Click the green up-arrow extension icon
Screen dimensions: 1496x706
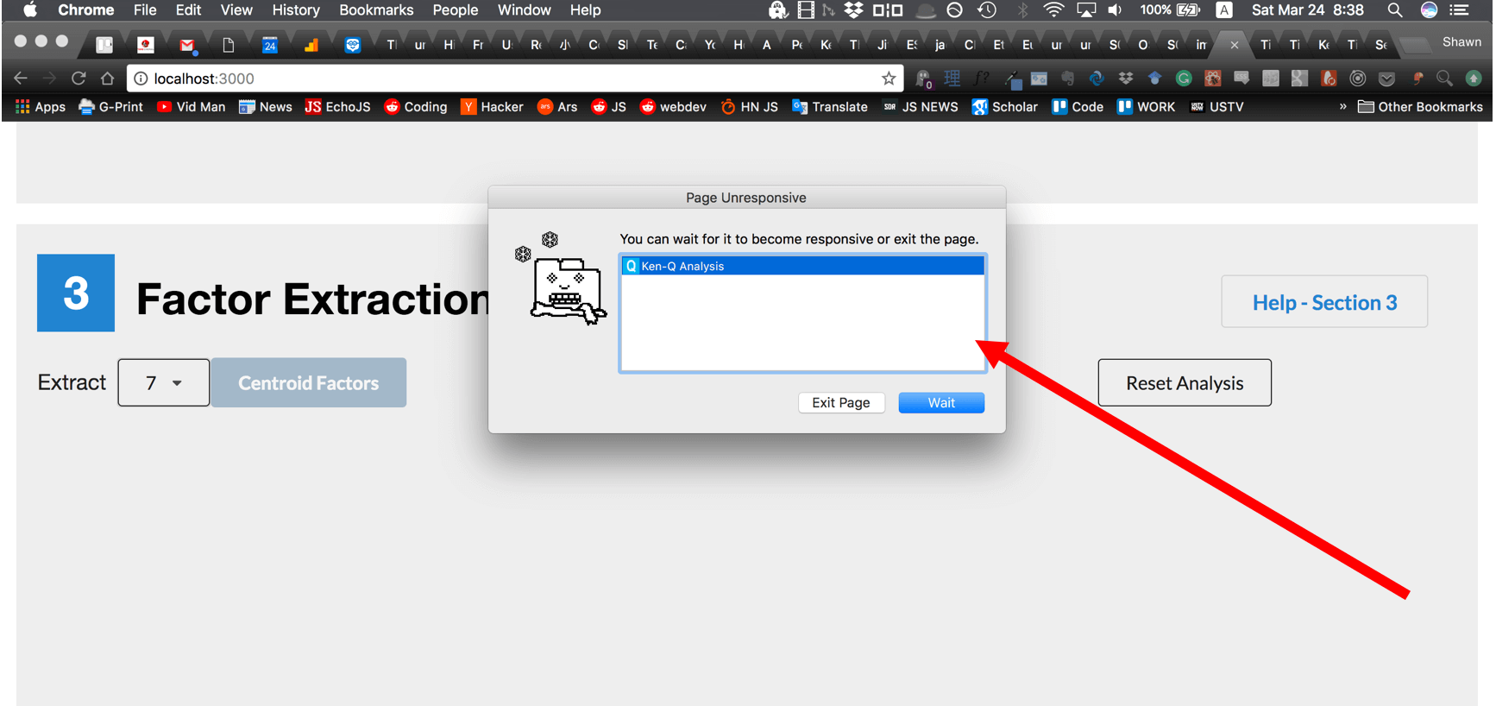click(1474, 79)
